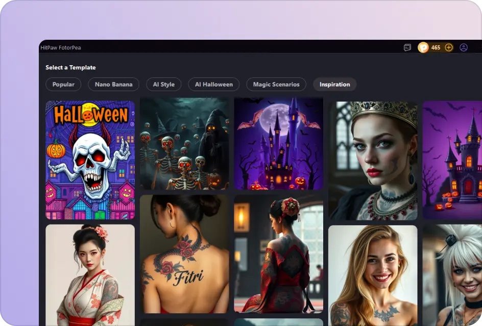
Task: Switch to the Popular templates tab
Action: tap(63, 84)
